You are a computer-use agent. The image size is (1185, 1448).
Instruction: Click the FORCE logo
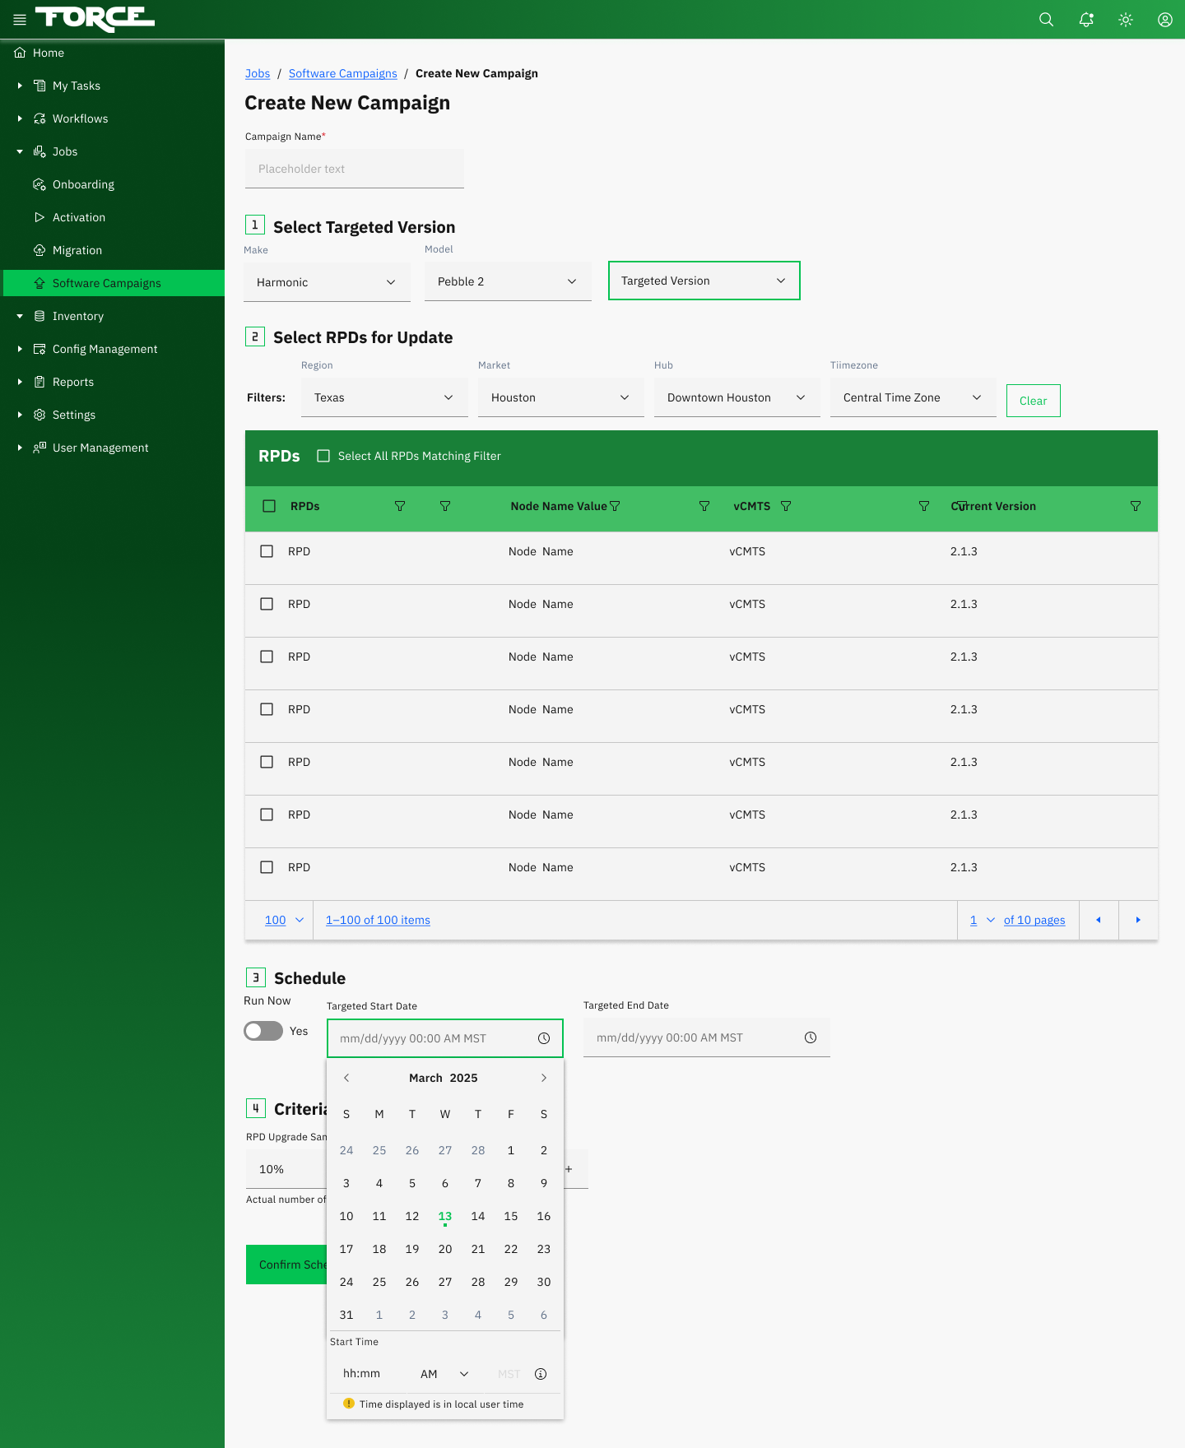click(x=95, y=19)
